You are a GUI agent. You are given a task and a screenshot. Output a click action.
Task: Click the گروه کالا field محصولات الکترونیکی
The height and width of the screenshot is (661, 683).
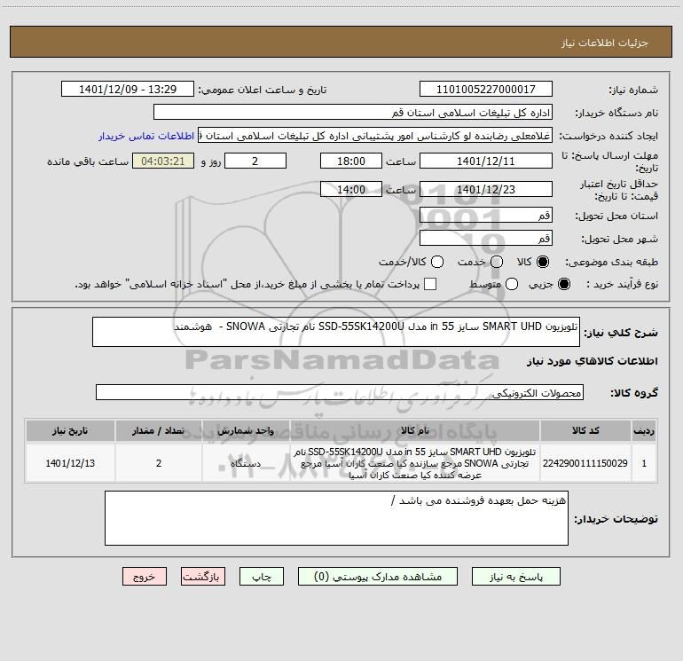(x=340, y=392)
